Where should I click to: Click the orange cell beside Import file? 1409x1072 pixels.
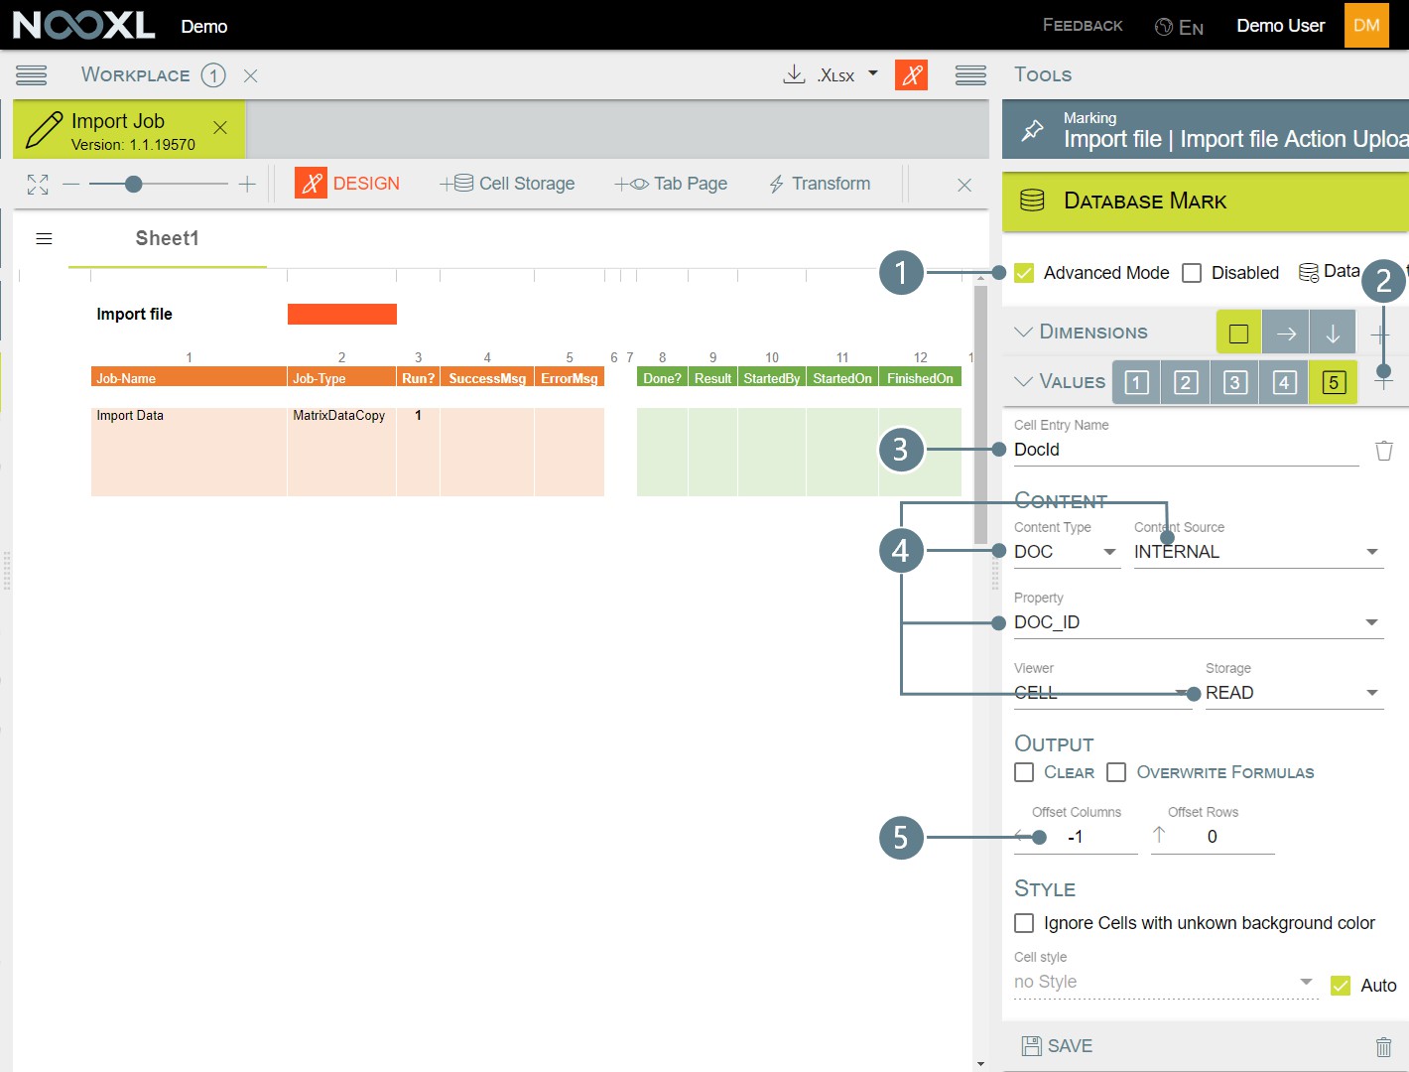(342, 314)
